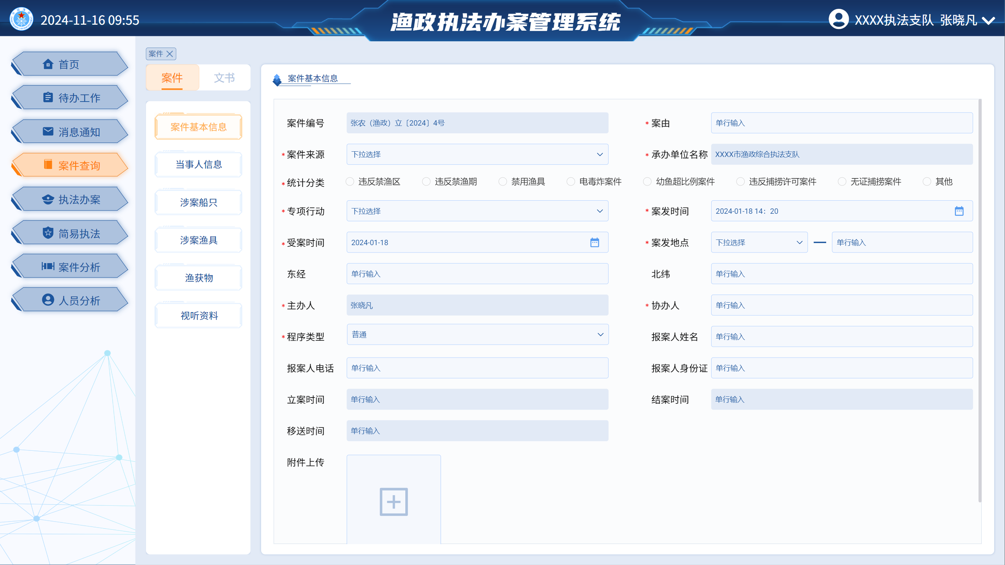Expand the 案件来源 dropdown
Screen dimensions: 1005x565
[x=477, y=154]
